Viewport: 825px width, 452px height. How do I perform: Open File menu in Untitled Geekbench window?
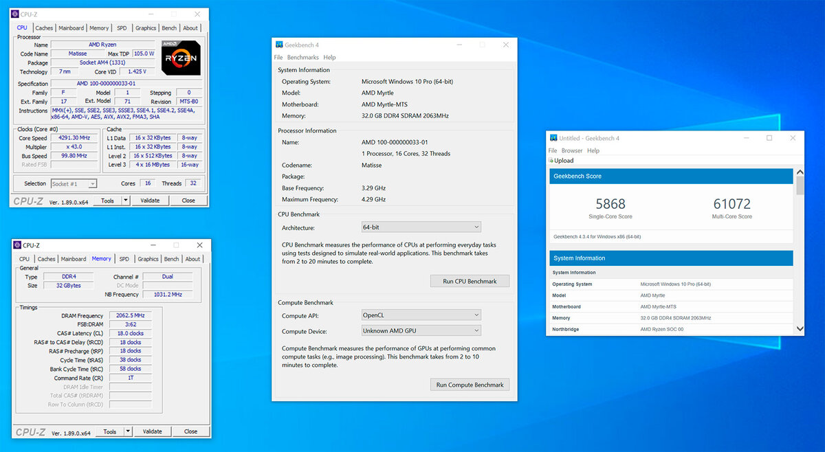pos(553,150)
